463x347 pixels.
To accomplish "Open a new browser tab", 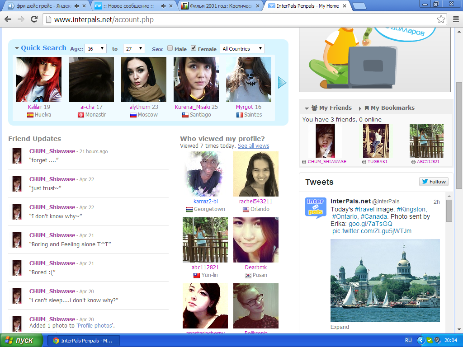I will coord(359,6).
